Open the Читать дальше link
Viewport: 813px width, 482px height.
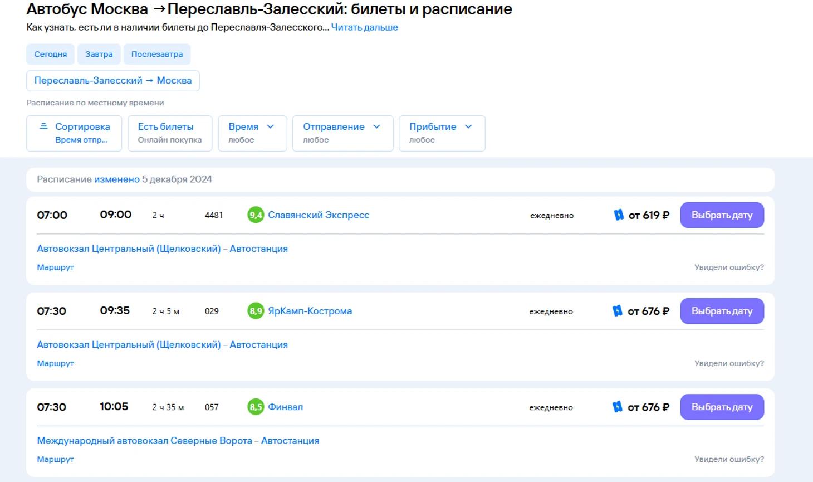(364, 27)
